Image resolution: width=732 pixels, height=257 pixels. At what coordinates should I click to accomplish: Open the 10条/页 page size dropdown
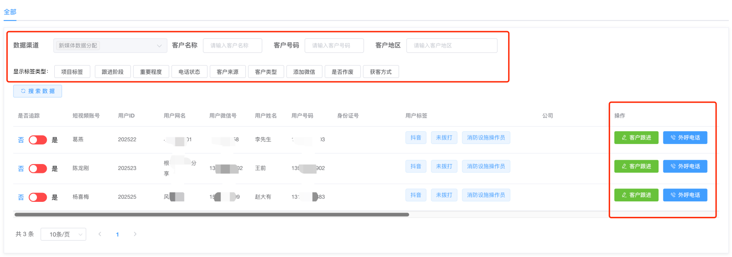click(63, 234)
